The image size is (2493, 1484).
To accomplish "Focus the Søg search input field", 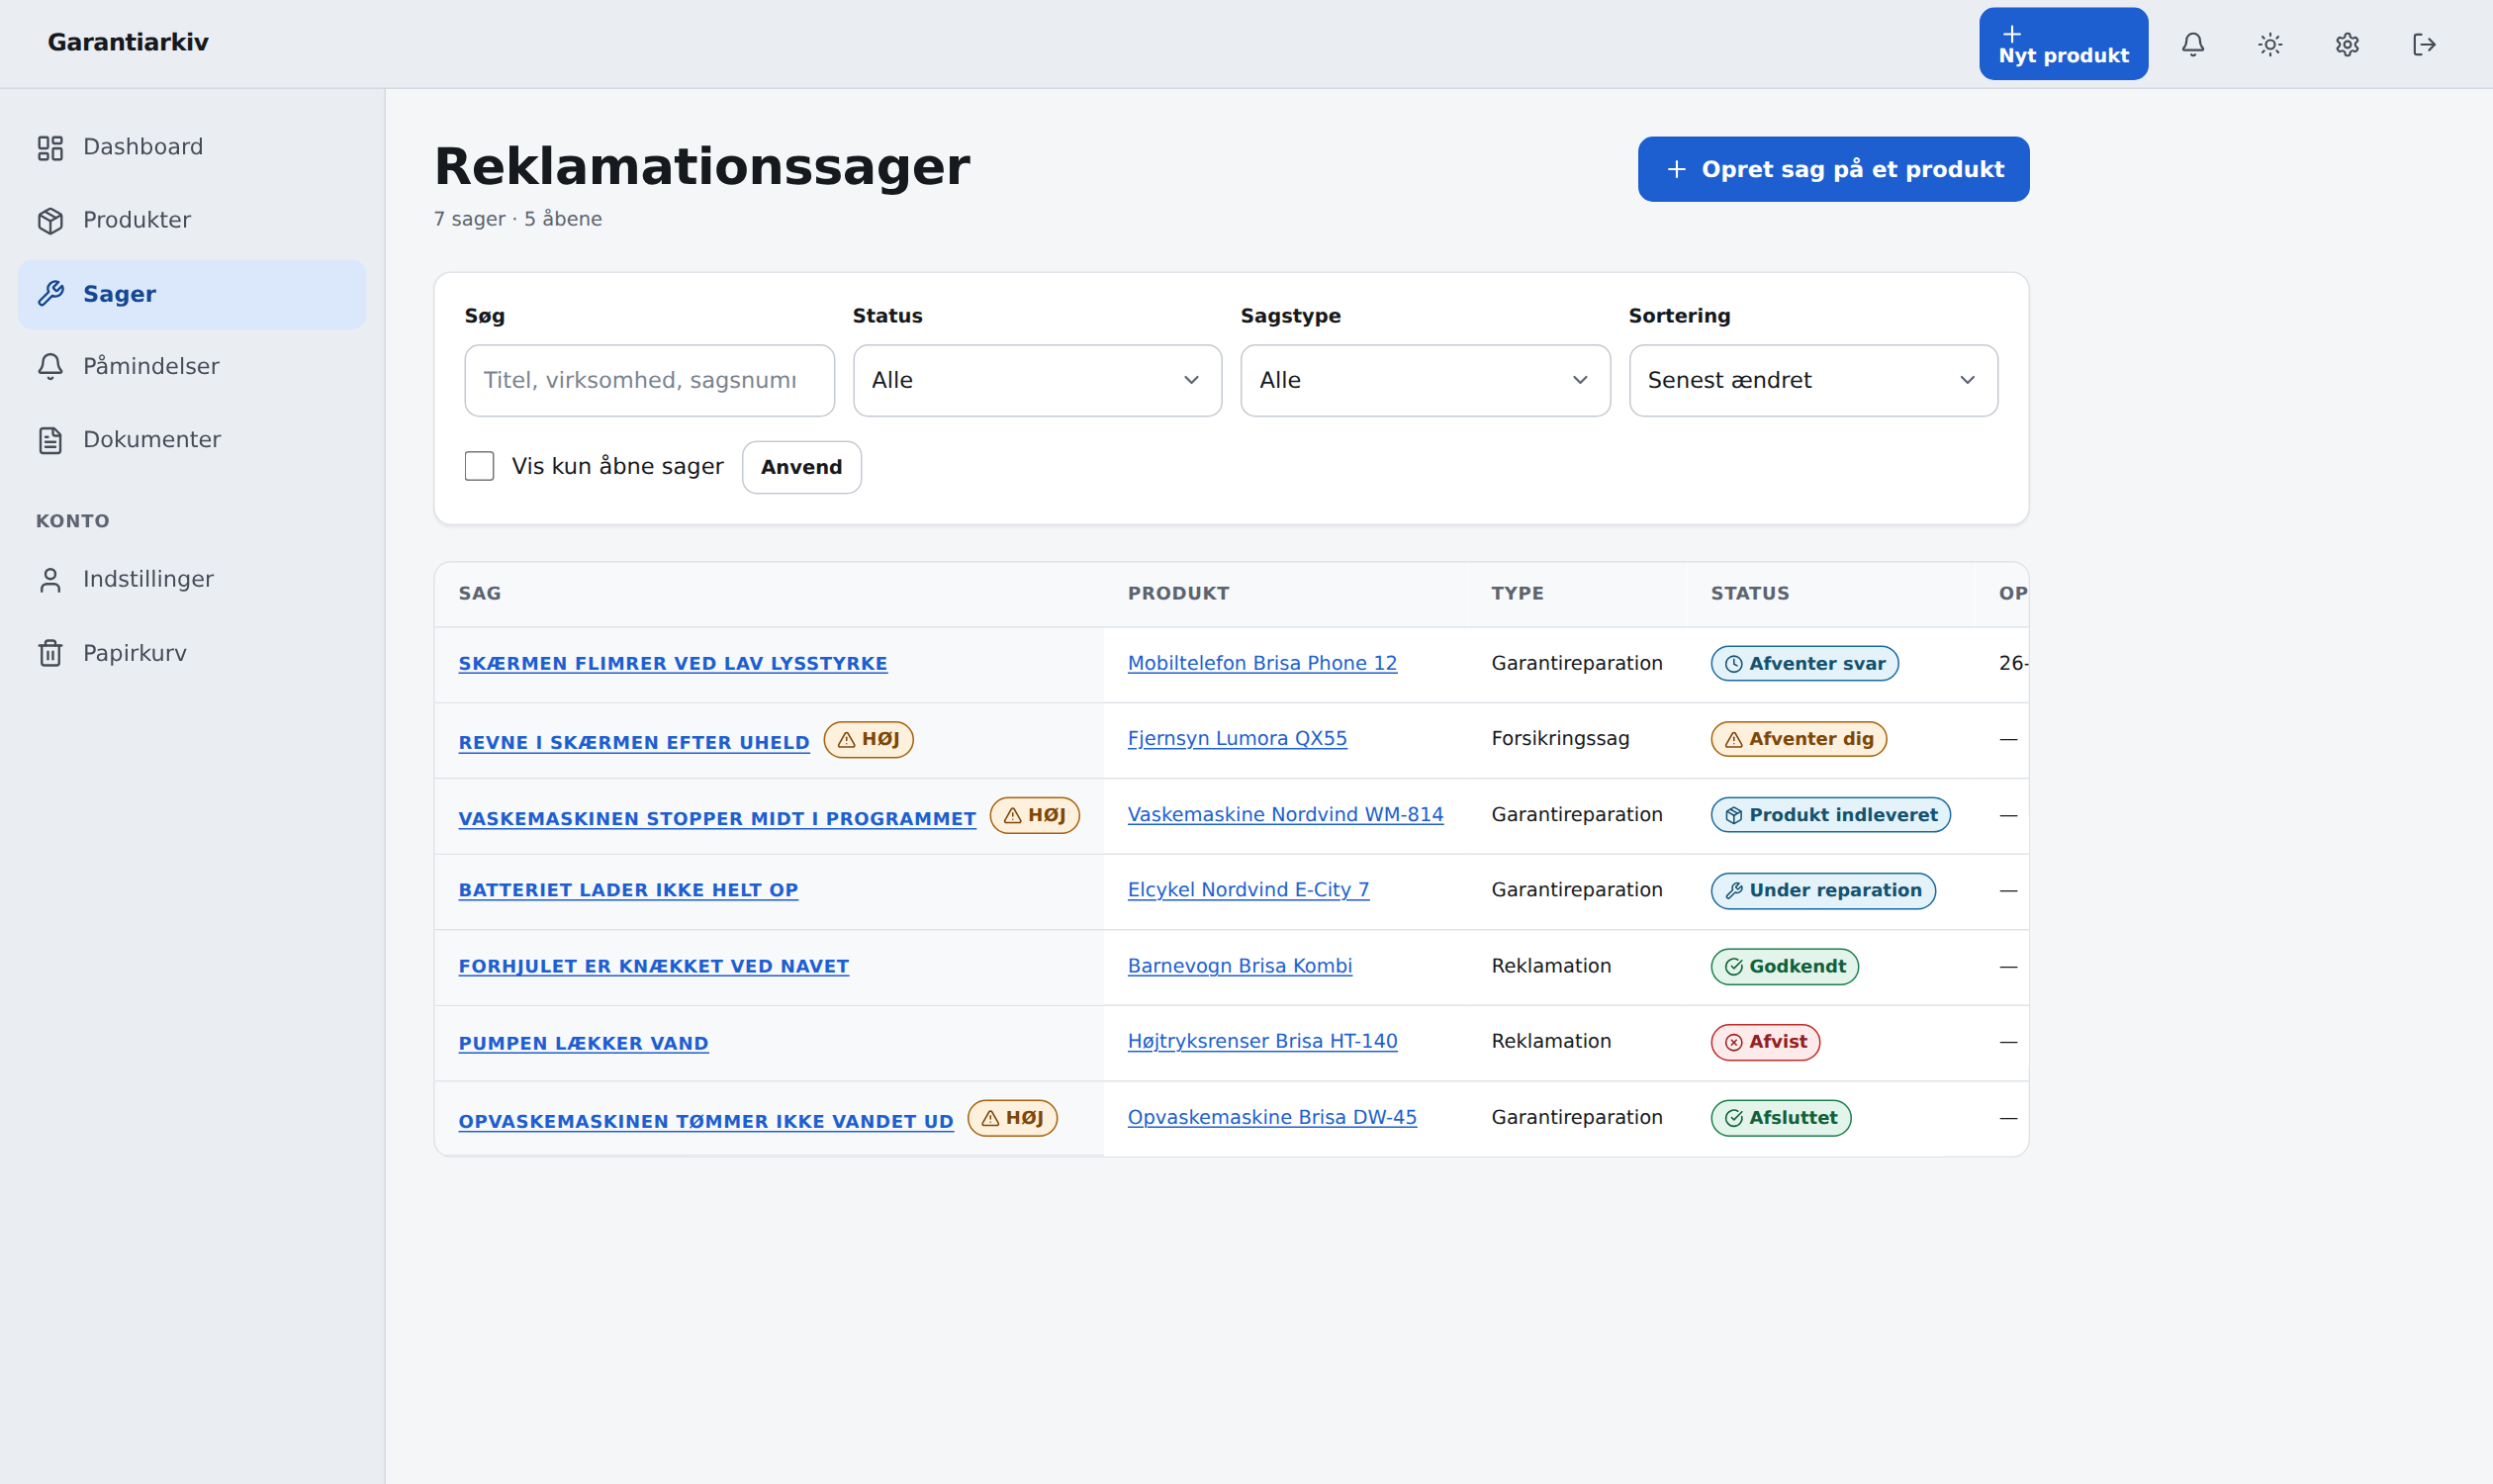I will click(x=649, y=380).
